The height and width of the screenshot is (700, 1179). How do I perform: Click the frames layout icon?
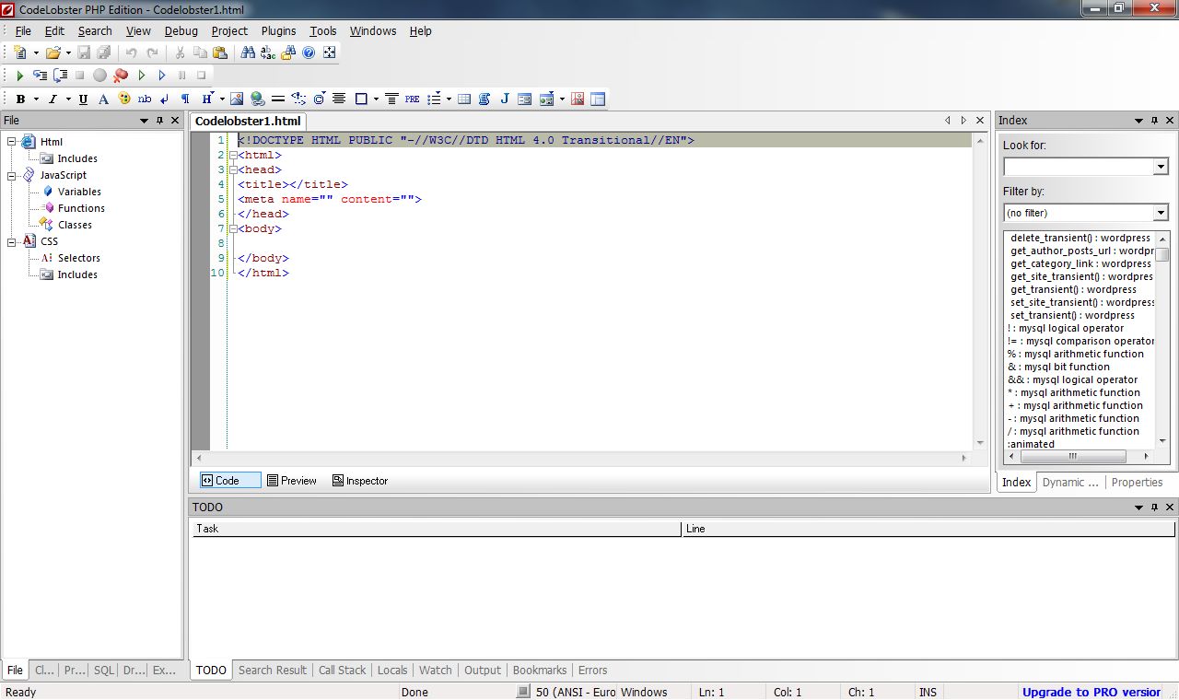(x=598, y=99)
